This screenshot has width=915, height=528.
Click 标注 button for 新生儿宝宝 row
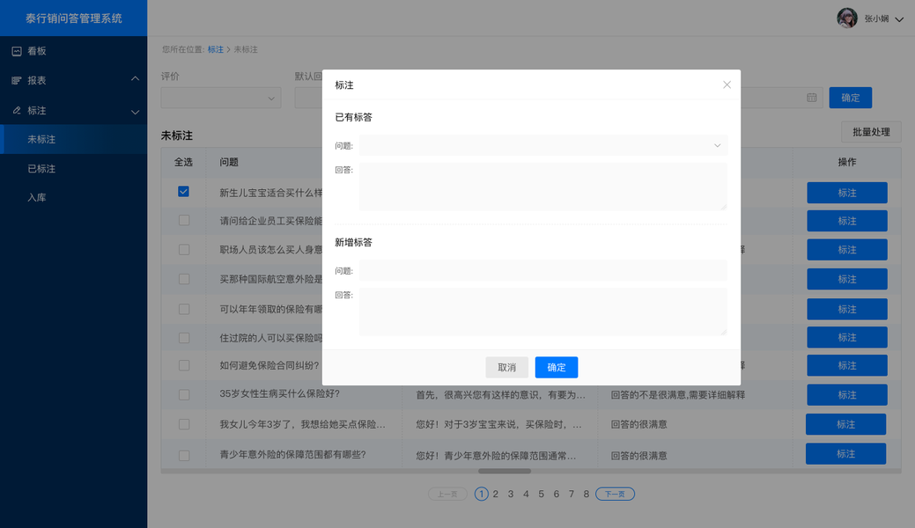(846, 193)
